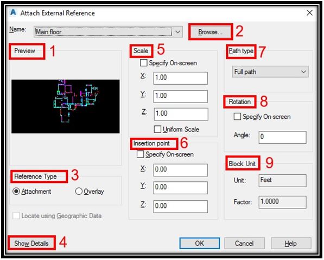Click the Scale Z input field
Image resolution: width=324 pixels, height=260 pixels.
click(181, 114)
